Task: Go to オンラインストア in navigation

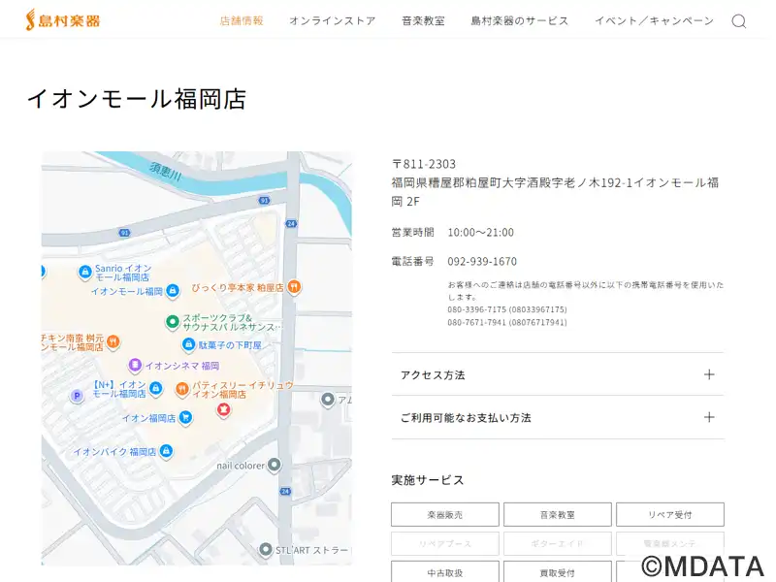Action: [332, 20]
